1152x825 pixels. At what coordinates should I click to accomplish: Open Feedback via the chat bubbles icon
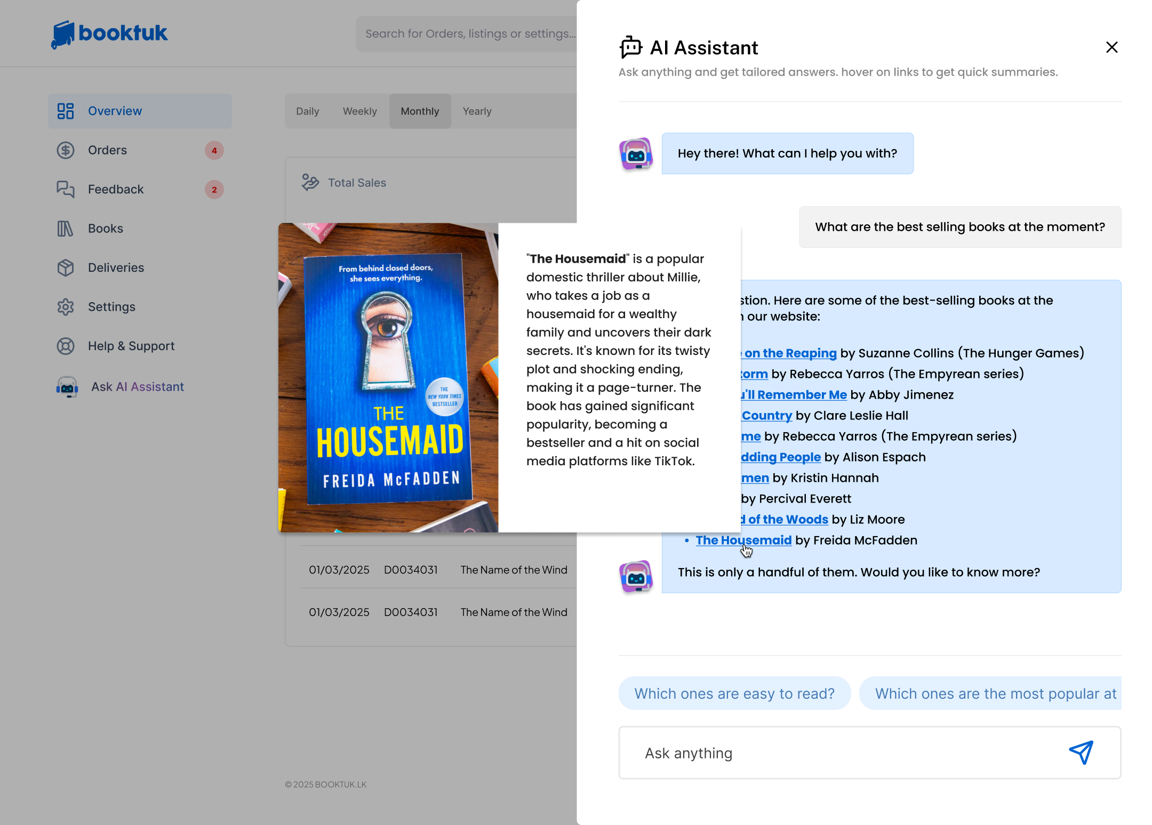(66, 189)
